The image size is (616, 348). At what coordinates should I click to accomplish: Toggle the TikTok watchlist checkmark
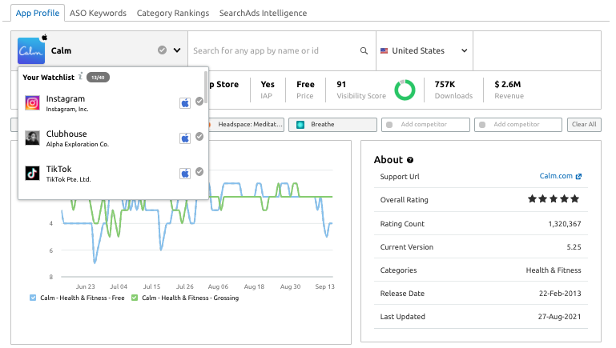point(199,171)
